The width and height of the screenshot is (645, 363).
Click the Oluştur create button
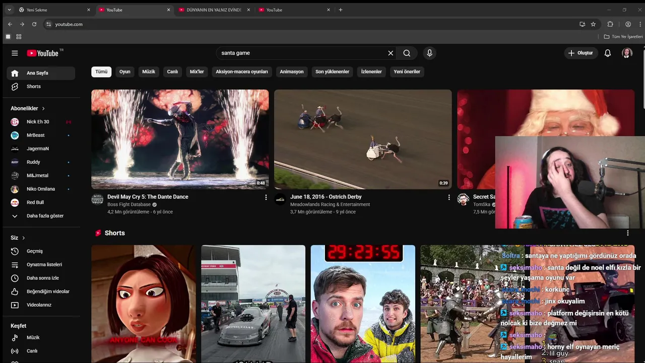(x=581, y=53)
